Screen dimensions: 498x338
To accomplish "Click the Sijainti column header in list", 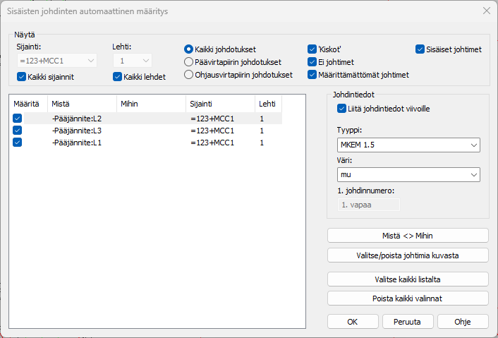I will pyautogui.click(x=220, y=104).
